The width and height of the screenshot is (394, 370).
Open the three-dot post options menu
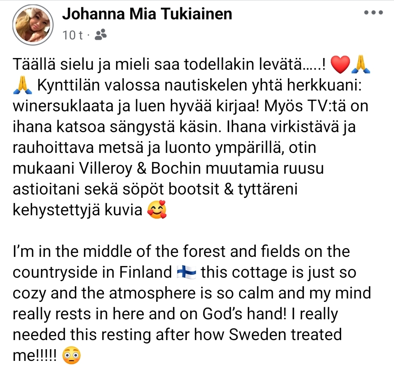pyautogui.click(x=374, y=12)
